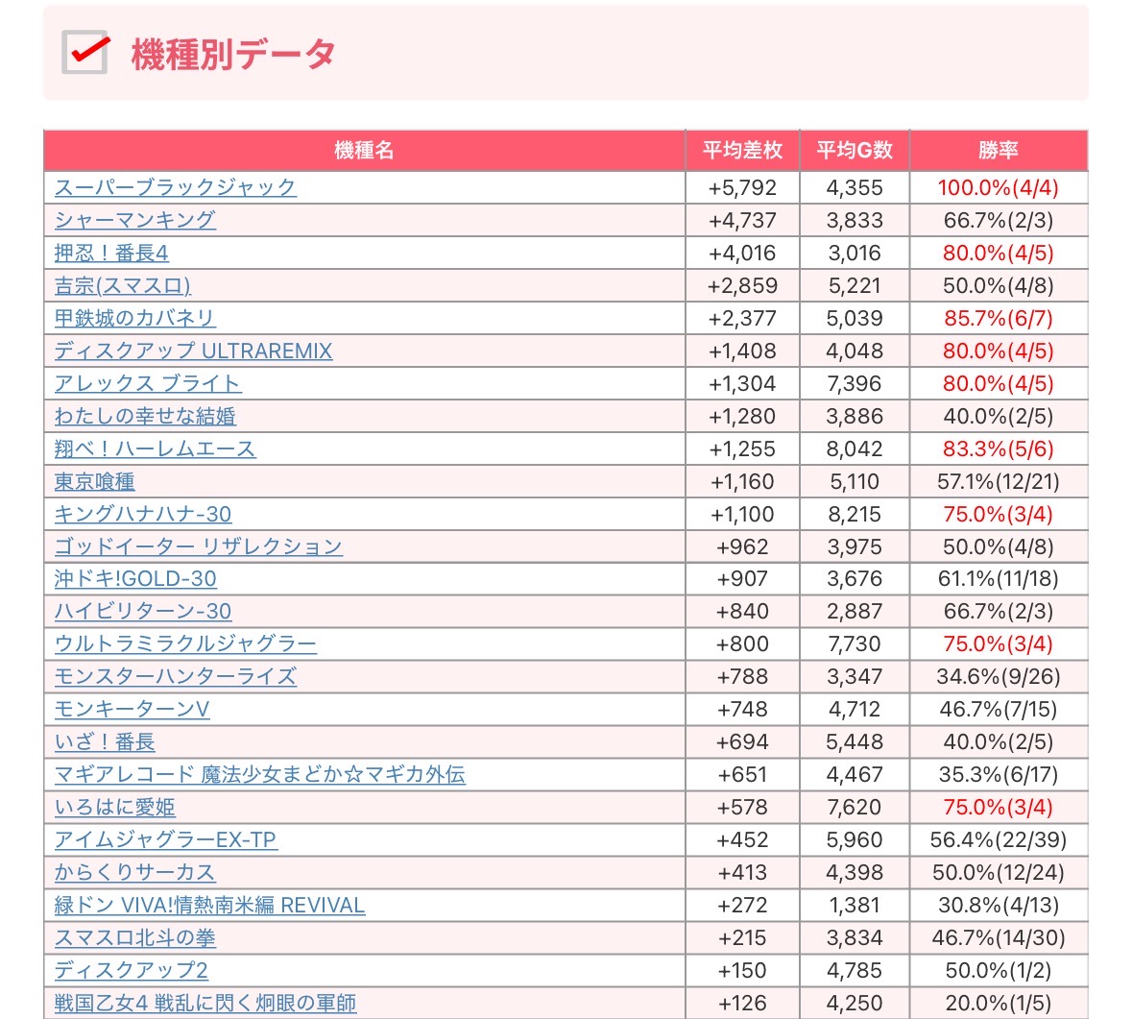
Task: Click the 機種別データ section heading
Action: click(232, 54)
